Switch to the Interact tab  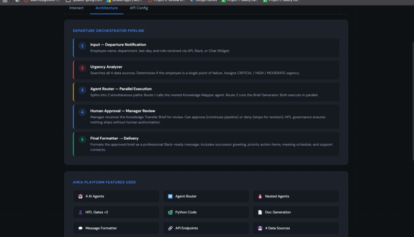(x=77, y=8)
